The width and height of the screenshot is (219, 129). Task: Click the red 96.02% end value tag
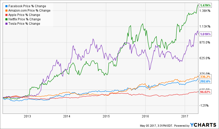[205, 92]
